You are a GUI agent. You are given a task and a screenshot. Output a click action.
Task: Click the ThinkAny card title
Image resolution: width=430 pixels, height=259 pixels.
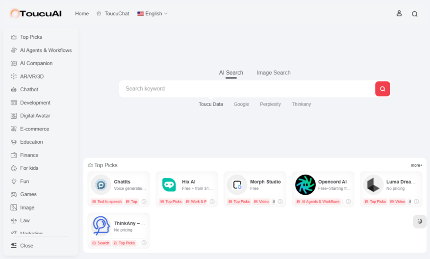point(129,223)
